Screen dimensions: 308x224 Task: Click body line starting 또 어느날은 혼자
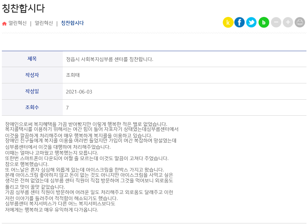pyautogui.click(x=85, y=170)
